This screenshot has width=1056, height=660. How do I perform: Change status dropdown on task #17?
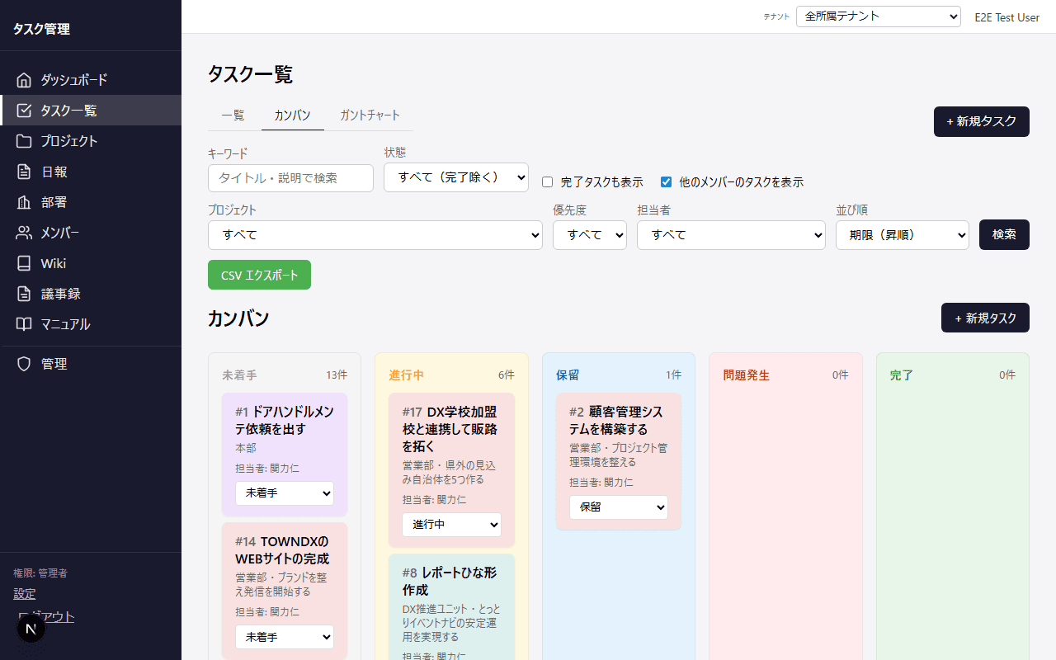point(451,524)
